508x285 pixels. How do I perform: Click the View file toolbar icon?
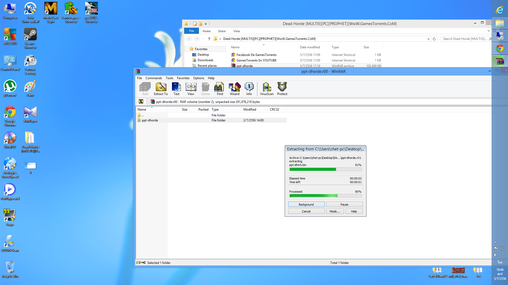(x=191, y=89)
